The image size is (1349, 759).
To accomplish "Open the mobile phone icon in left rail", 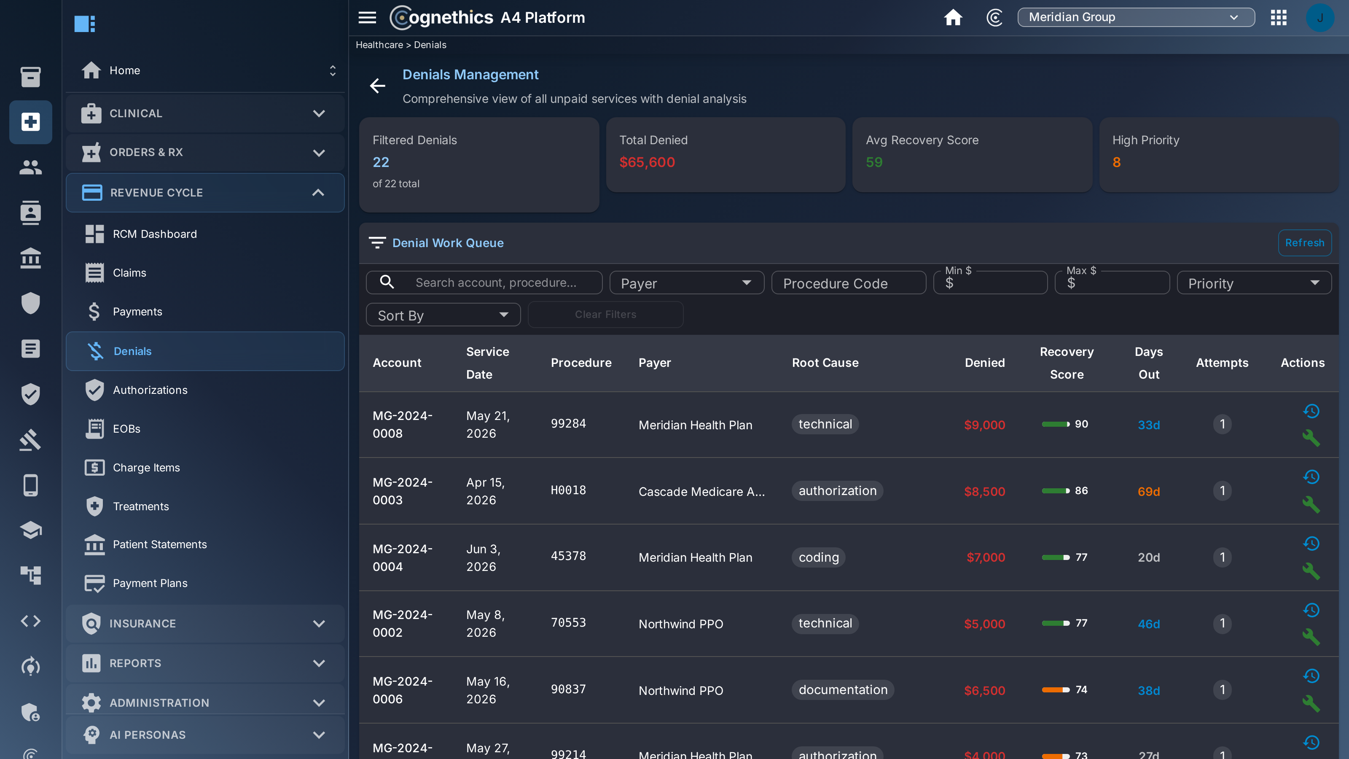I will pyautogui.click(x=30, y=485).
